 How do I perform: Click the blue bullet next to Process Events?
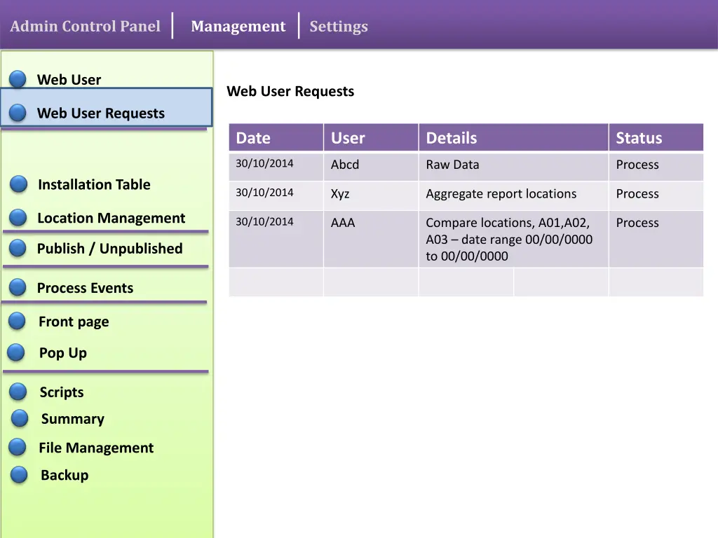18,287
